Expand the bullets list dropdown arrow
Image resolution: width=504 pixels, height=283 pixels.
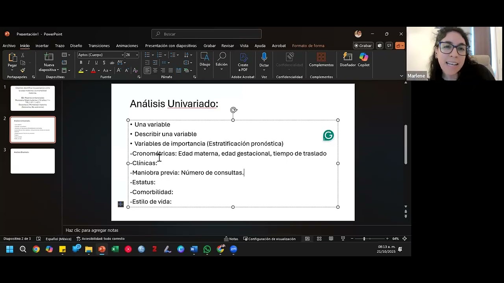153,55
